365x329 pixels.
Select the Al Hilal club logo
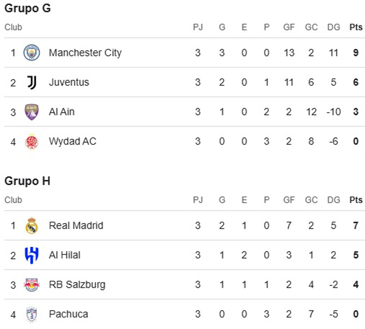pyautogui.click(x=32, y=255)
